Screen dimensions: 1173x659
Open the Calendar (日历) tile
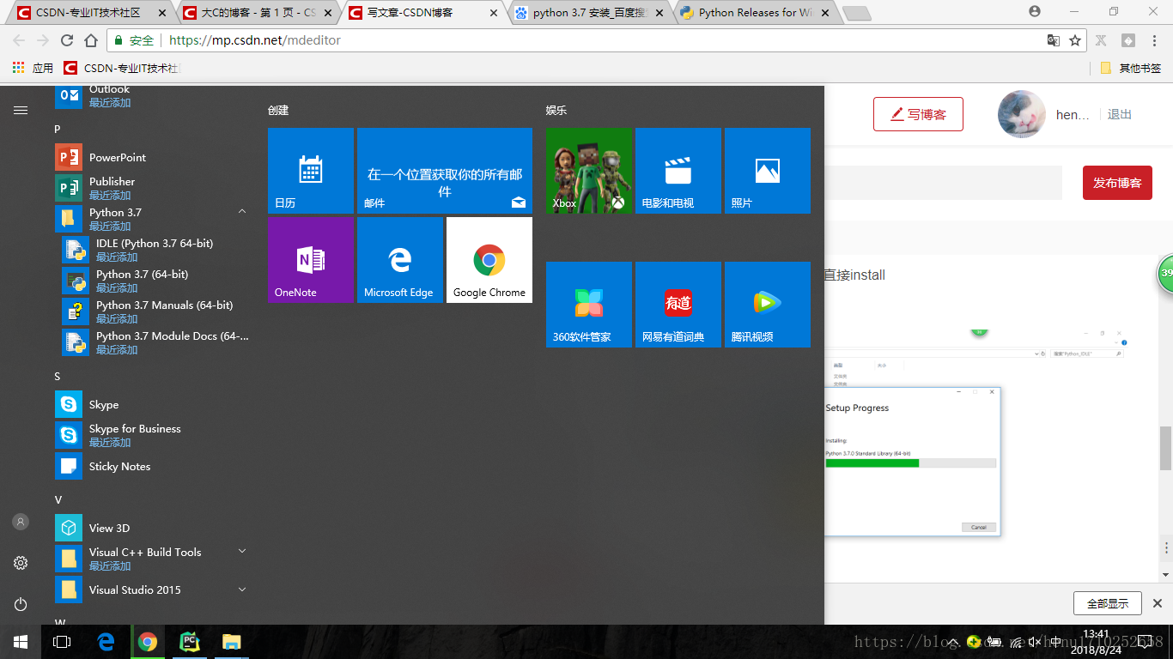click(x=311, y=171)
